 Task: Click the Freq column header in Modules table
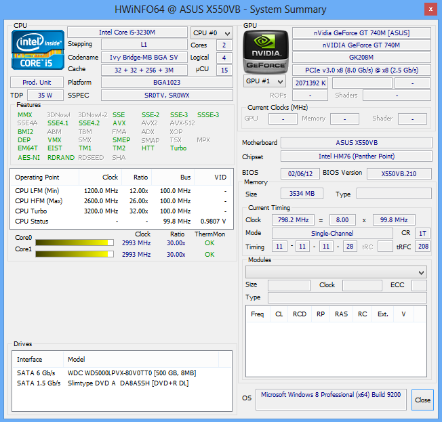(258, 314)
